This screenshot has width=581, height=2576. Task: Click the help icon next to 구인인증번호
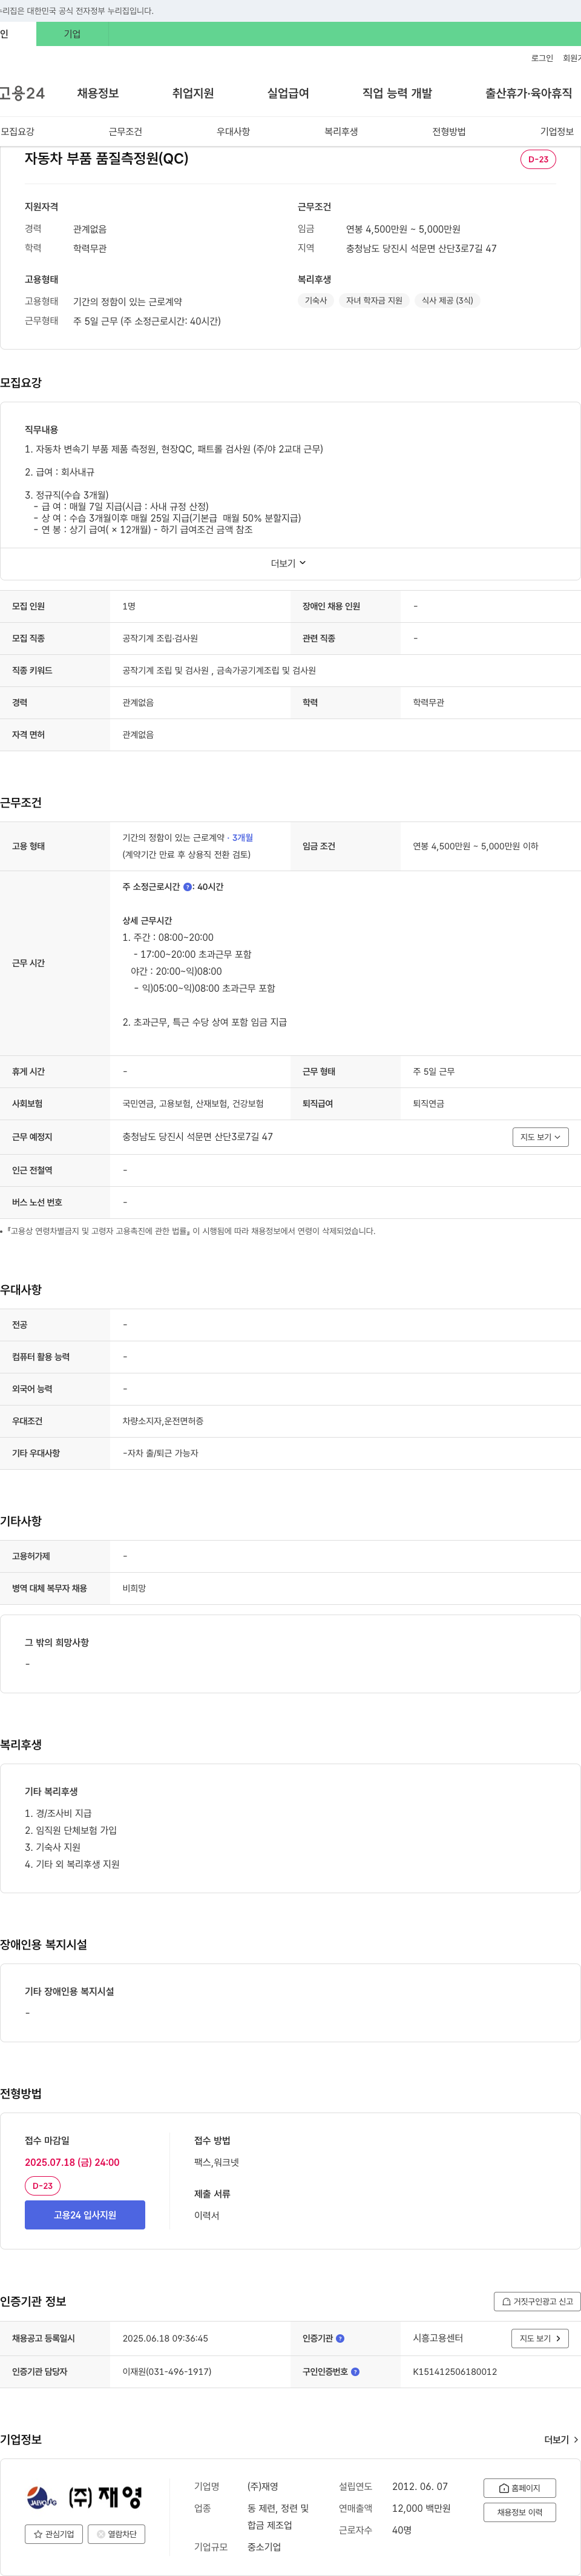coord(355,2371)
